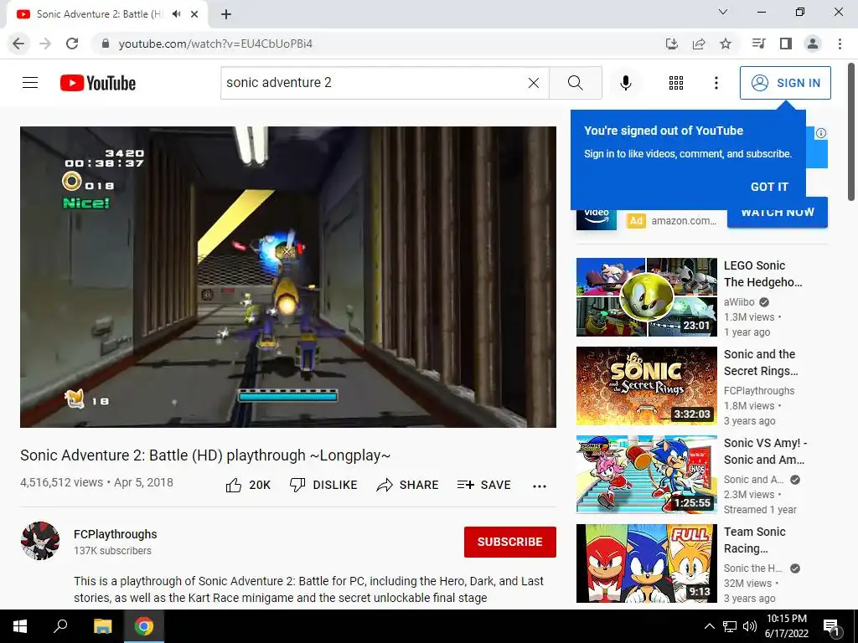Save the video to a playlist
Viewport: 858px width, 643px height.
pyautogui.click(x=483, y=485)
